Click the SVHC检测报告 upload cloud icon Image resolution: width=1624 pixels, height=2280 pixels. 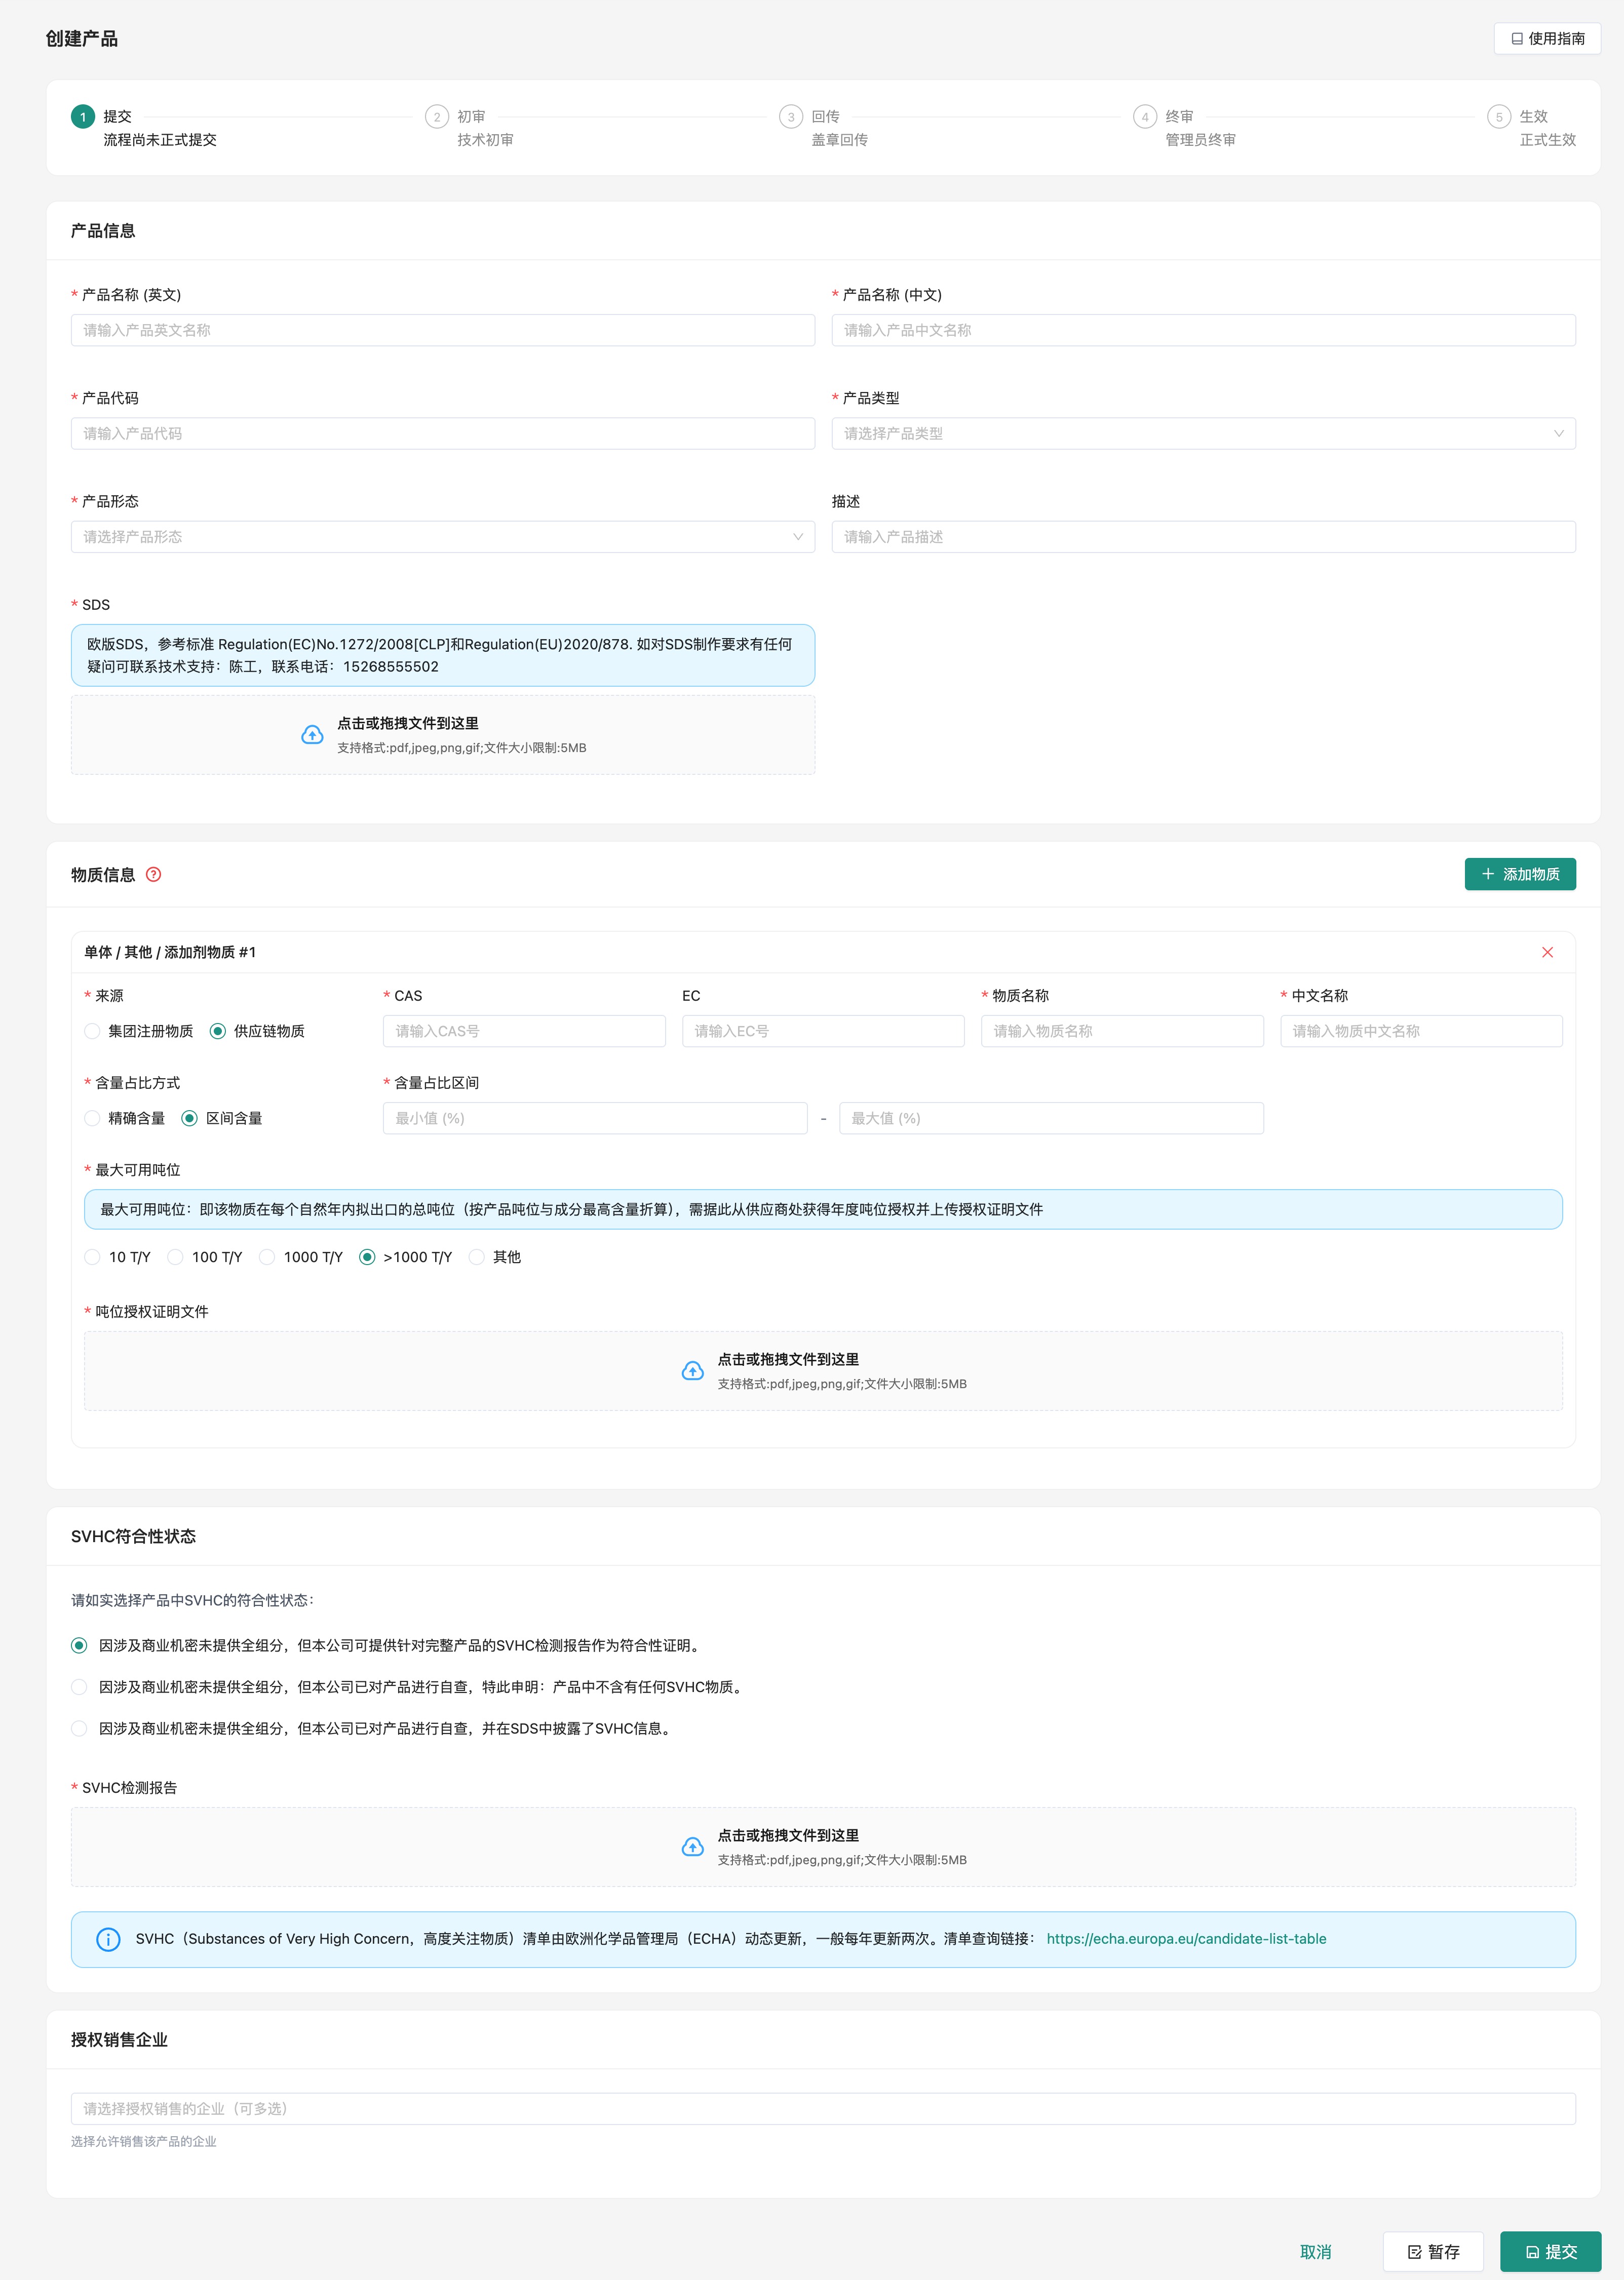(x=692, y=1847)
